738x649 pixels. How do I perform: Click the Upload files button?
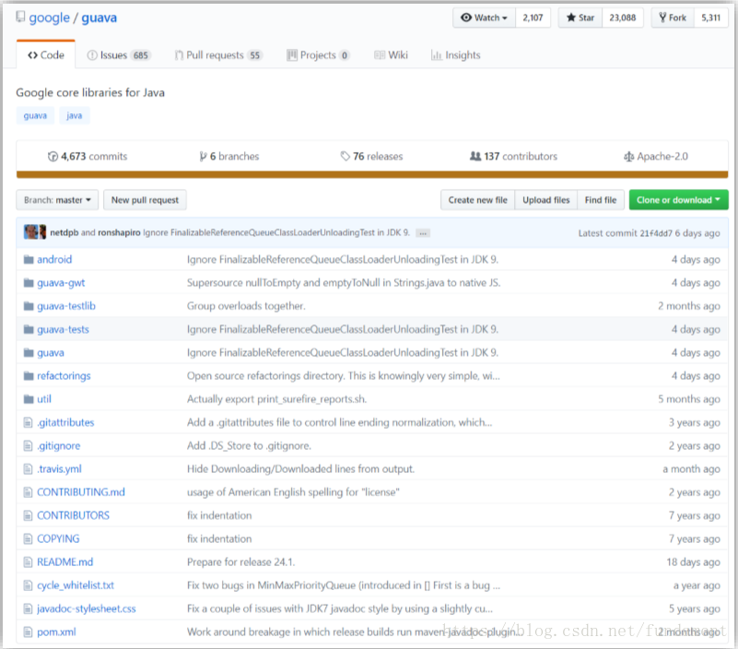pos(546,200)
